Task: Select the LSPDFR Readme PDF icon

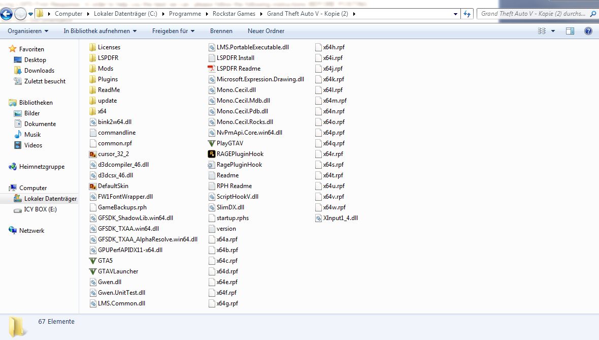Action: click(x=212, y=69)
